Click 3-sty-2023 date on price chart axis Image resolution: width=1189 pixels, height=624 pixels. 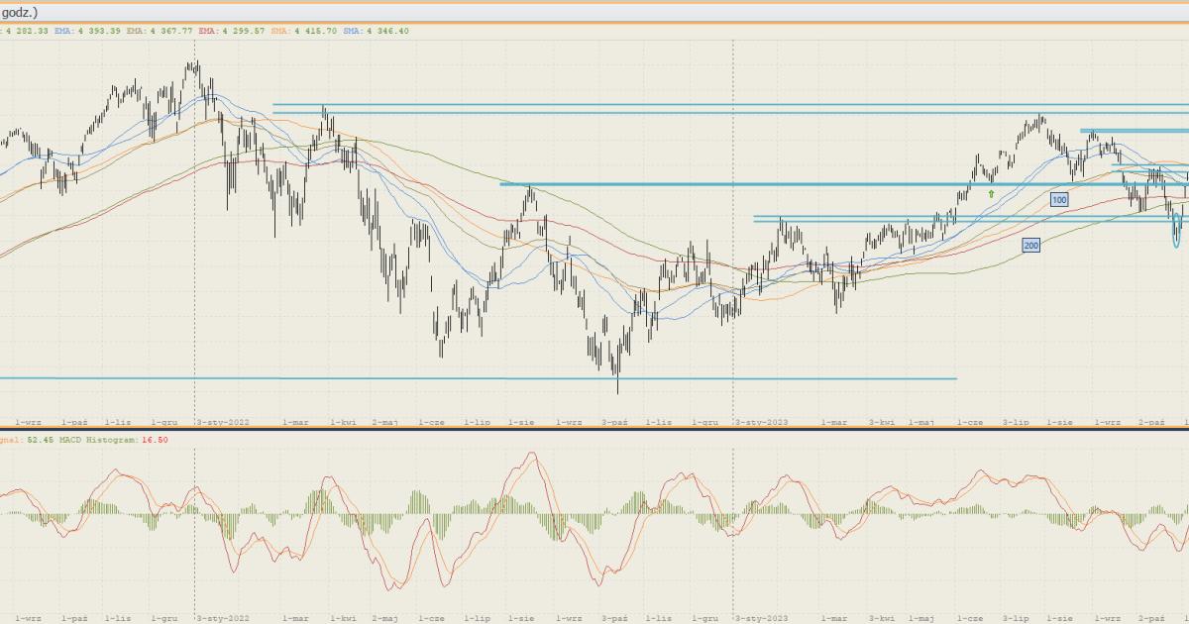(761, 422)
